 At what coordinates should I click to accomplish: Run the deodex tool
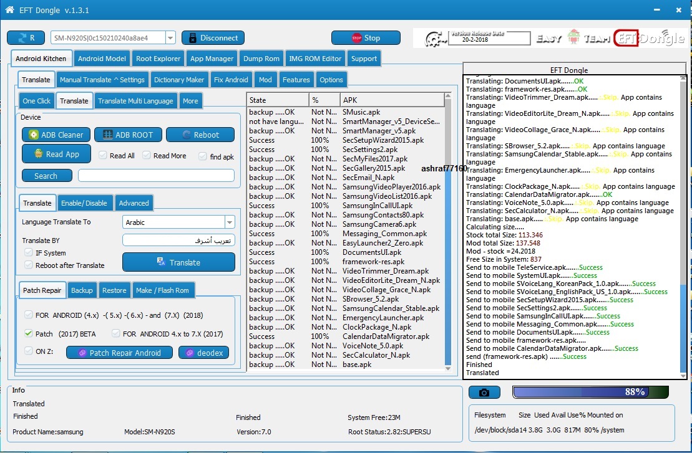pos(204,353)
